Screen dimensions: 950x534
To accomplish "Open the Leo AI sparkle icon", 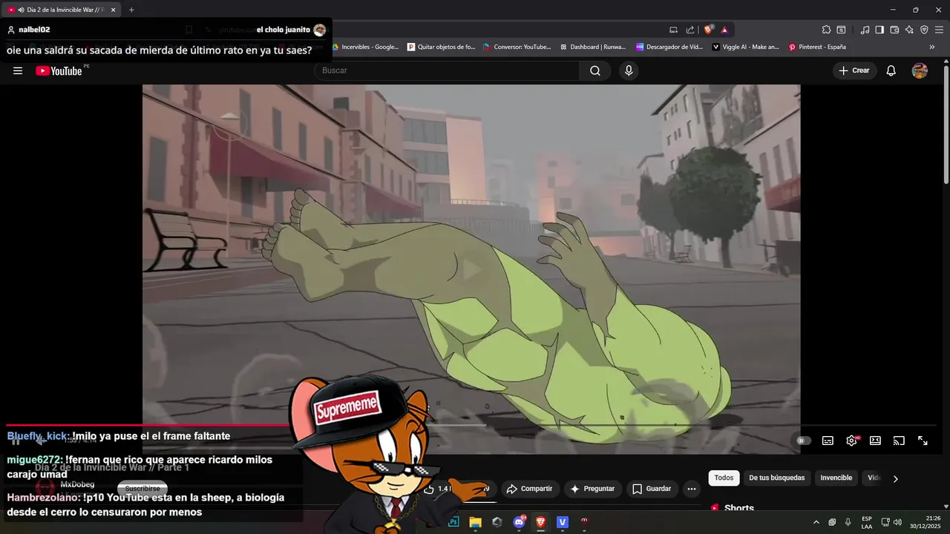I will pos(909,30).
